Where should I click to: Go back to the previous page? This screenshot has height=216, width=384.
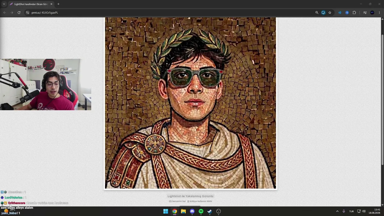pos(4,13)
